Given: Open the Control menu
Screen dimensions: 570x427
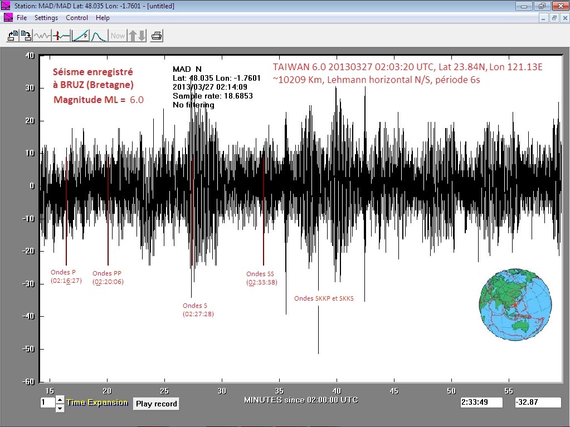Looking at the screenshot, I should (x=77, y=18).
